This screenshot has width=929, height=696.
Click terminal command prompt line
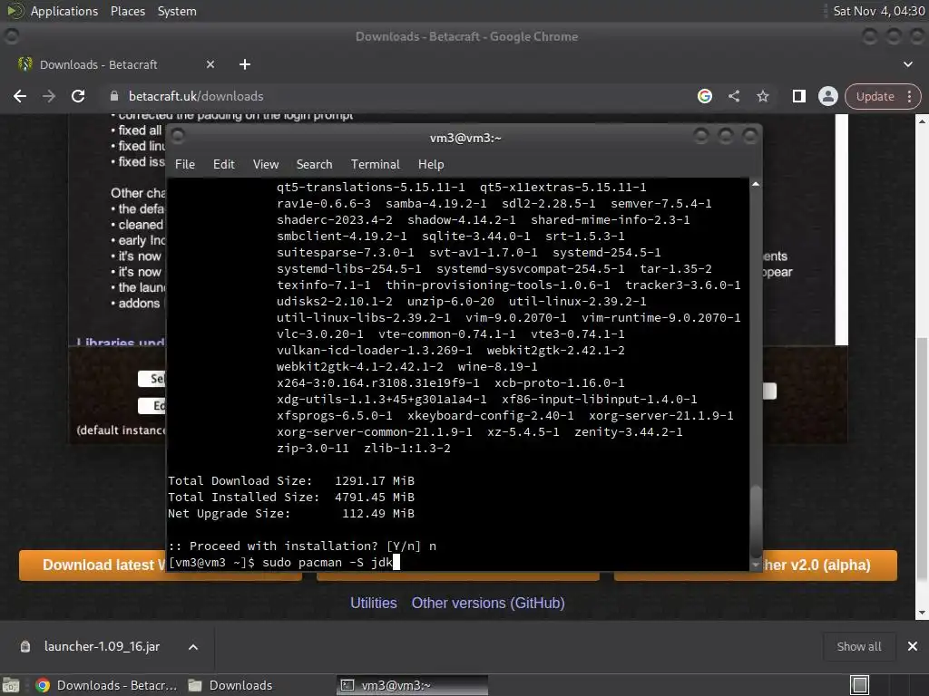coord(284,562)
